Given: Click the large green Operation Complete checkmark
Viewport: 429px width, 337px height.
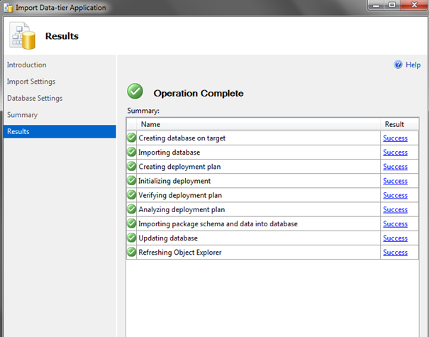Looking at the screenshot, I should [135, 91].
